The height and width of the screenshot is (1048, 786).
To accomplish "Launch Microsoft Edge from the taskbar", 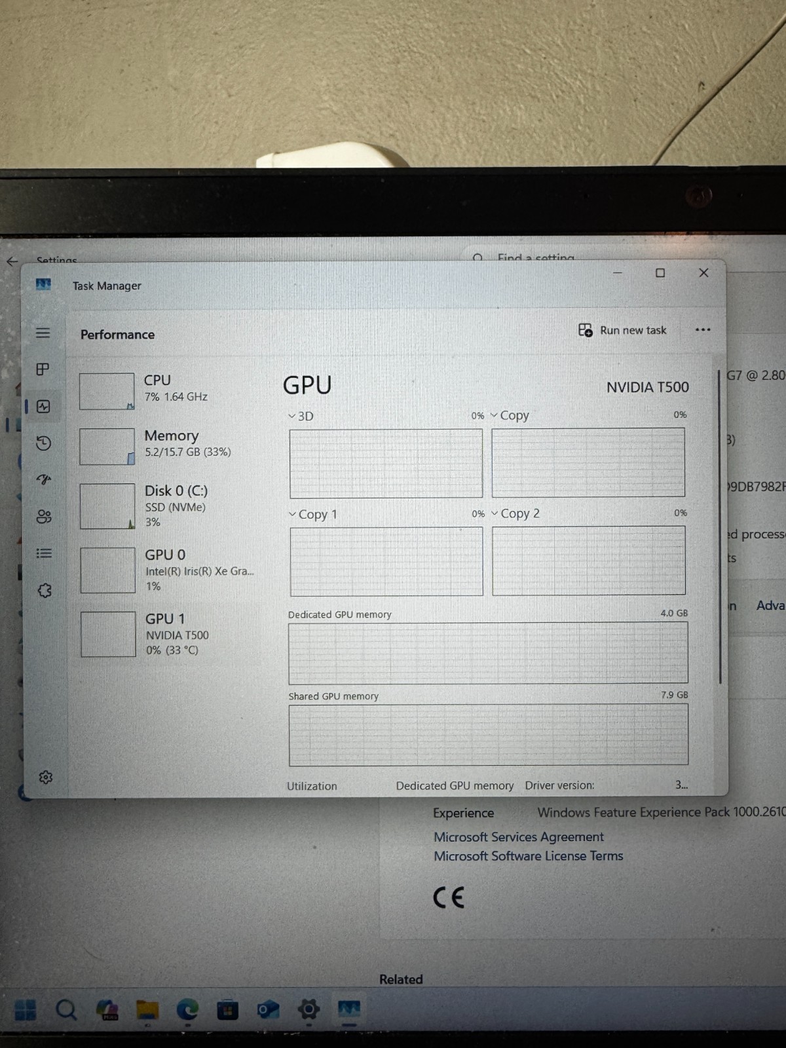I will click(x=187, y=1010).
